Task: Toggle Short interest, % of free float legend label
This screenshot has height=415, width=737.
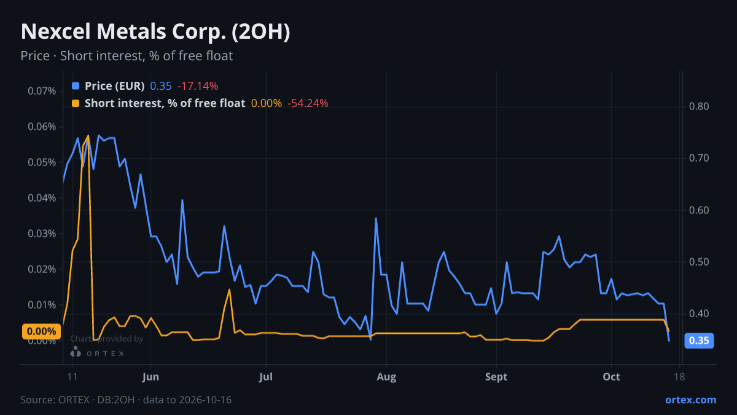Action: tap(165, 103)
